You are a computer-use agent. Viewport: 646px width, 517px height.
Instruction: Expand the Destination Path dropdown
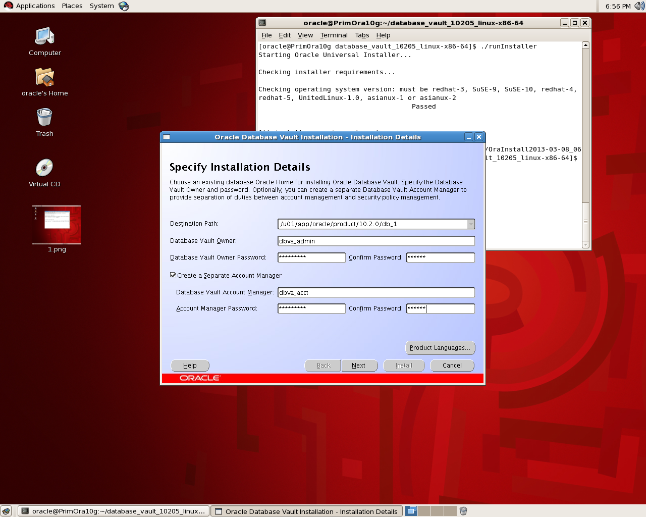tap(470, 224)
